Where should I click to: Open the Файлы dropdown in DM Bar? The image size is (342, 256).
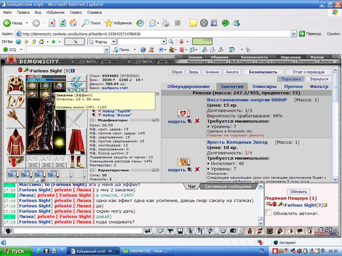click(114, 42)
